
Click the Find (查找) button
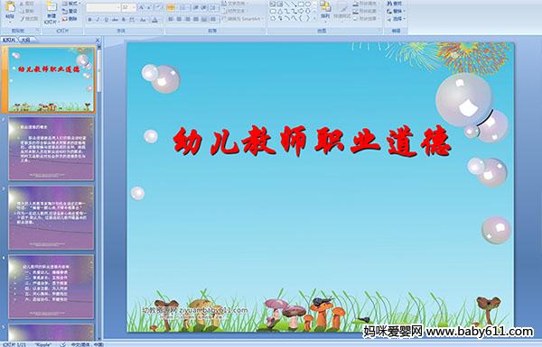tap(395, 4)
